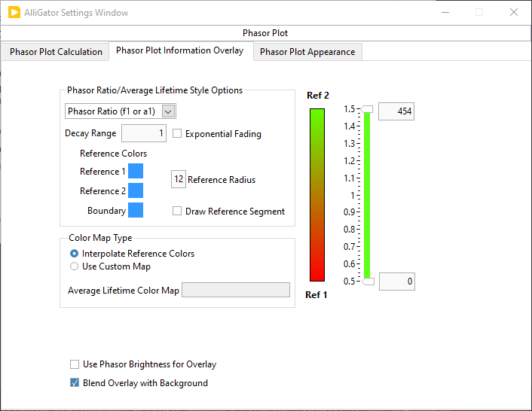Click the red-green color ramp bar

click(x=317, y=195)
